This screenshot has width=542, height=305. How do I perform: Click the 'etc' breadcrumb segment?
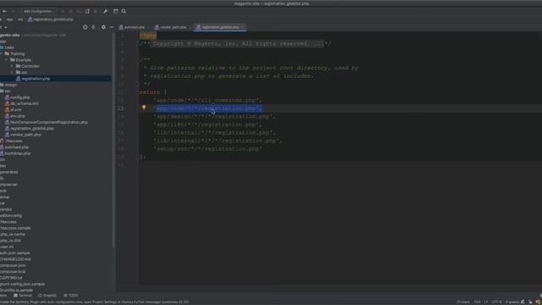[x=20, y=19]
